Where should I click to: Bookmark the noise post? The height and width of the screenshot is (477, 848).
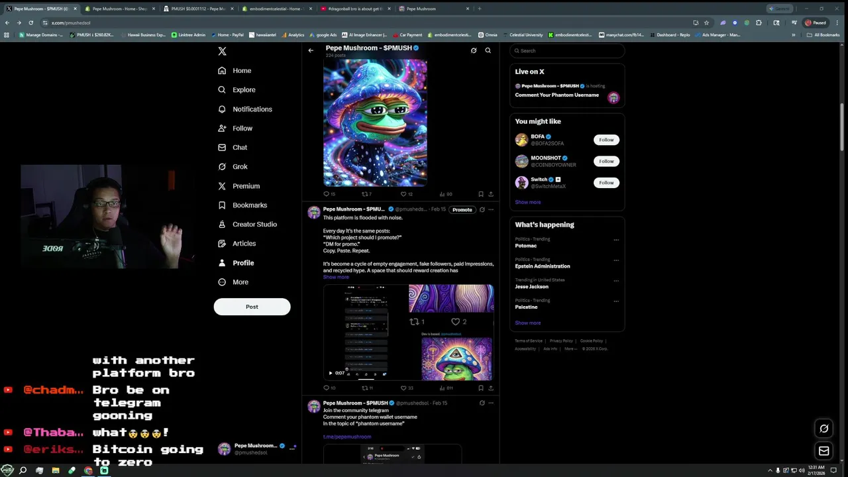click(x=481, y=388)
